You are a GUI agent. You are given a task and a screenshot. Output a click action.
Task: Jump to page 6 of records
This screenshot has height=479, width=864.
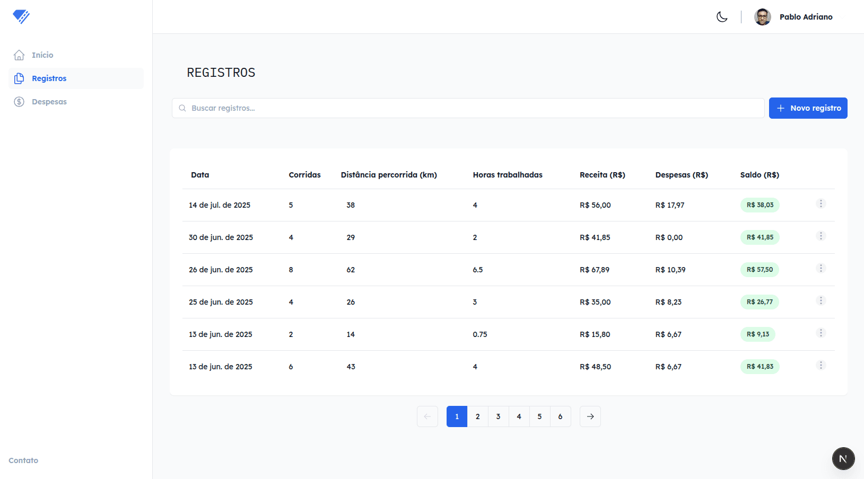(x=560, y=416)
